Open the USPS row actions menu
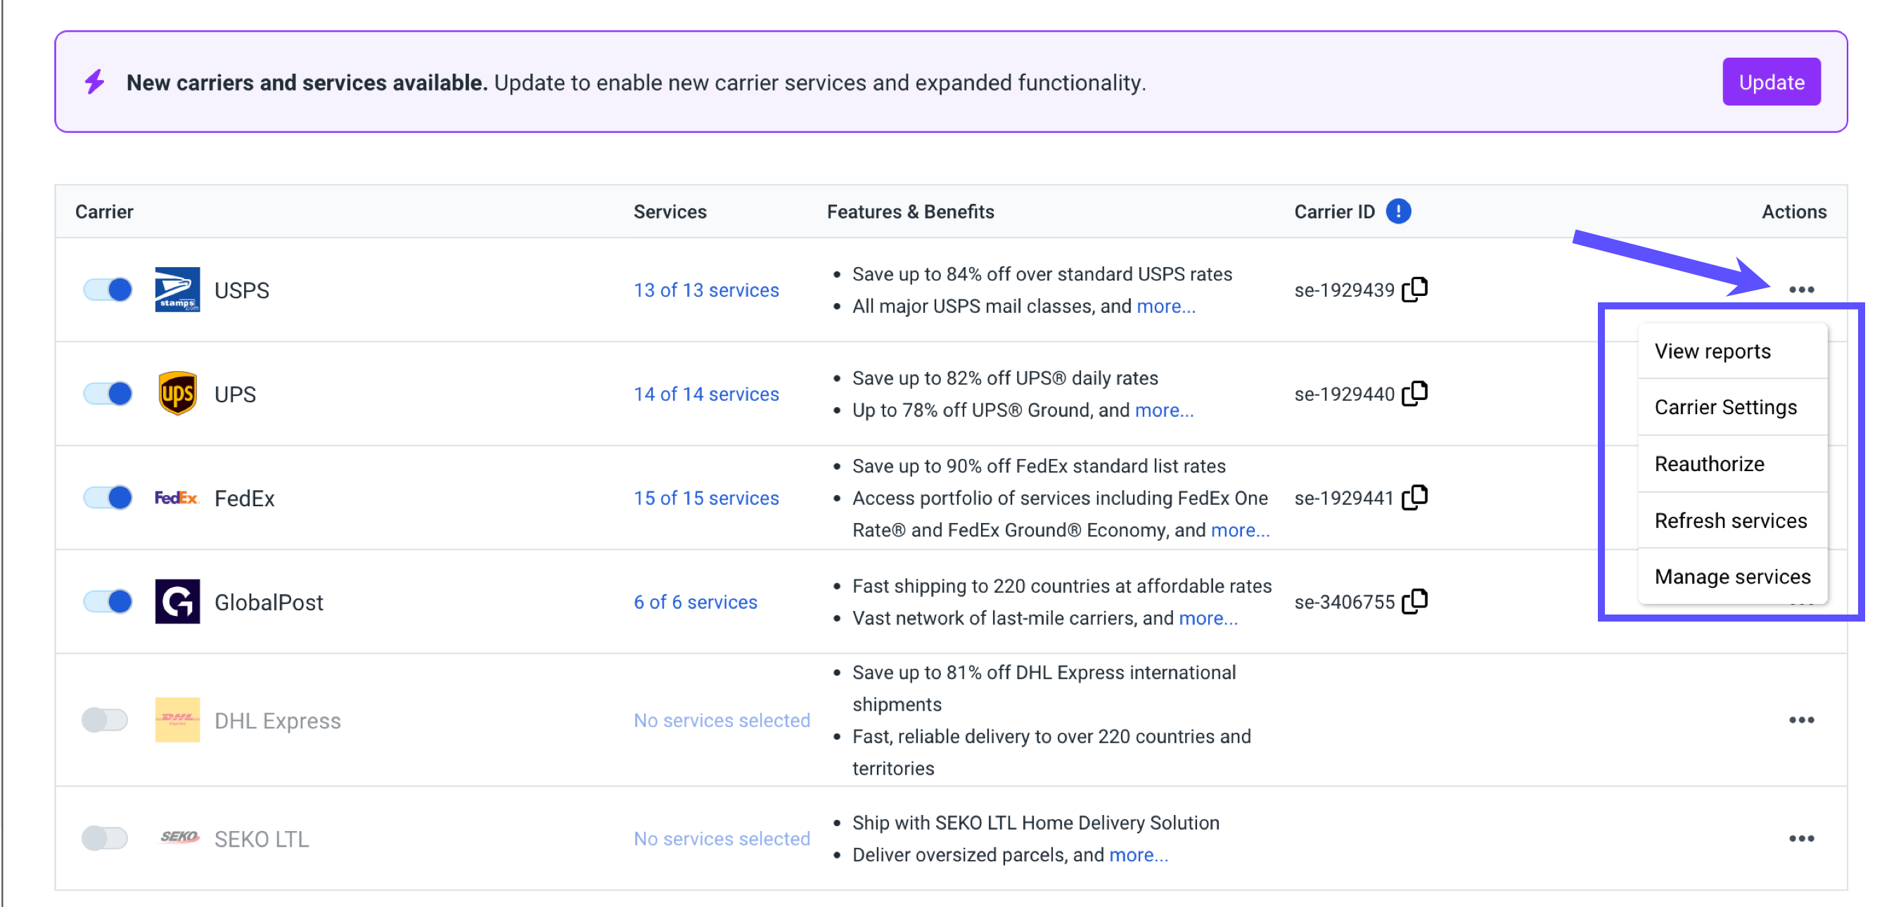The height and width of the screenshot is (907, 1882). (x=1801, y=289)
